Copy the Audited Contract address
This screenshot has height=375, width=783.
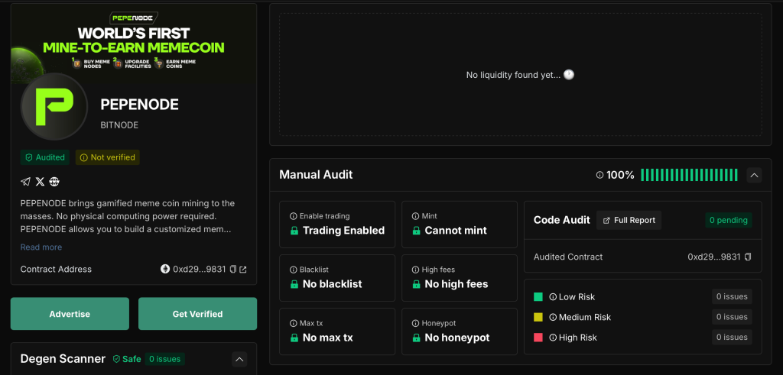coord(748,257)
